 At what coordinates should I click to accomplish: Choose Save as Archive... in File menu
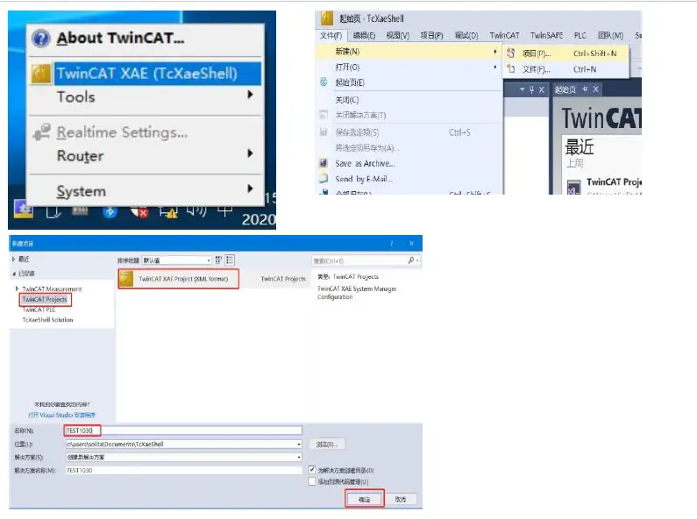point(365,163)
